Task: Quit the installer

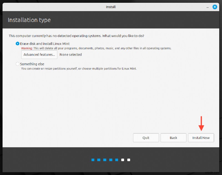Action: [146, 137]
